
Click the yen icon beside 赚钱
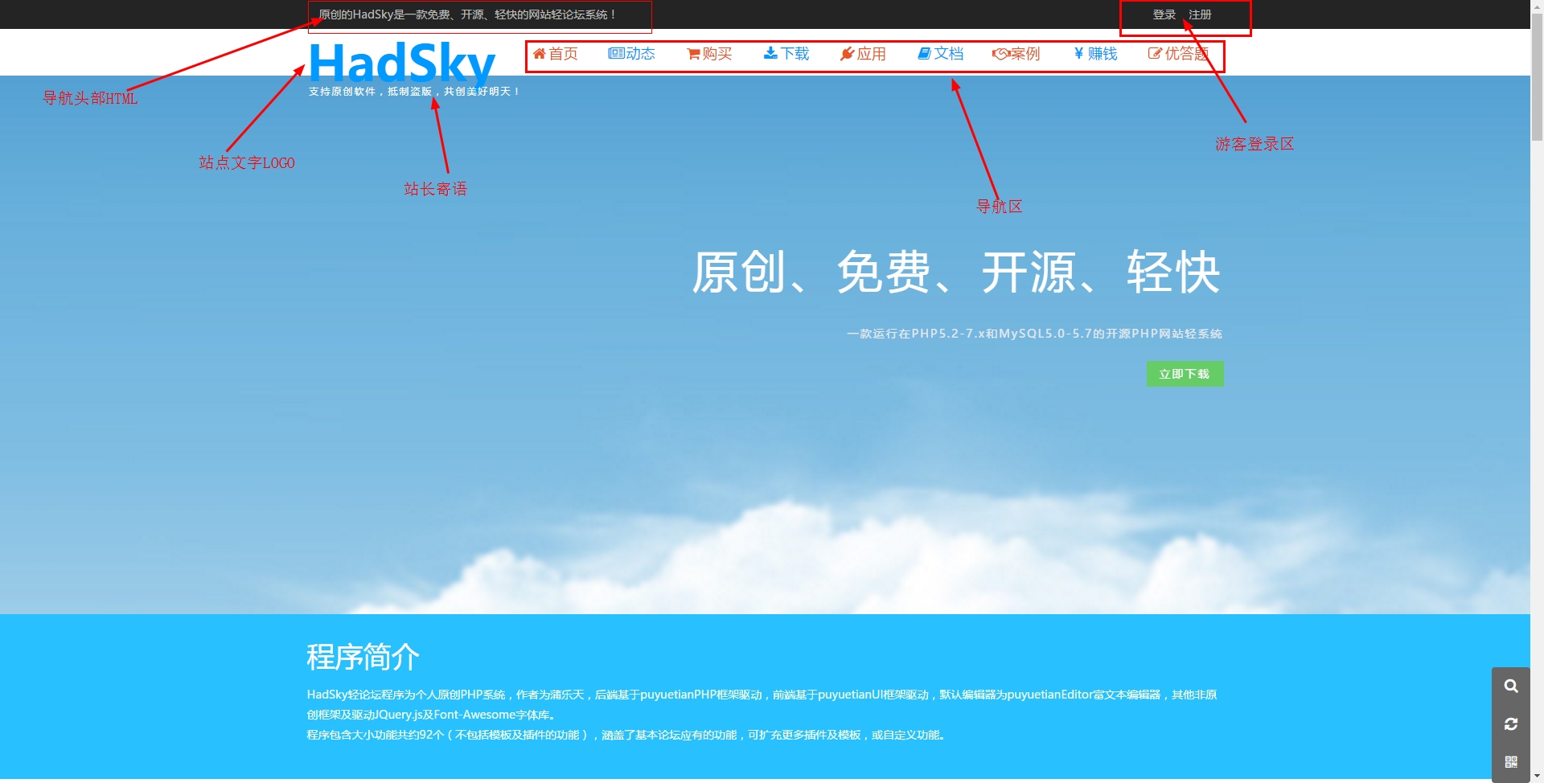1078,54
